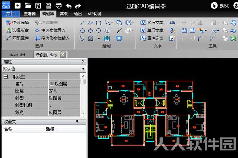Click the new file icon in title bar
This screenshot has width=238, height=158.
(17, 6)
